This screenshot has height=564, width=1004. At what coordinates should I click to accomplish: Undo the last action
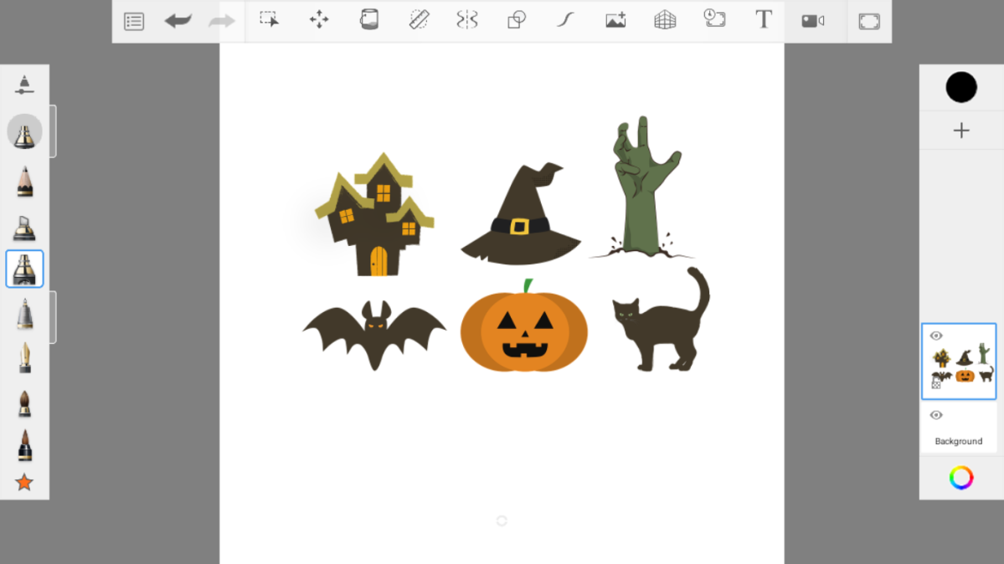tap(178, 21)
